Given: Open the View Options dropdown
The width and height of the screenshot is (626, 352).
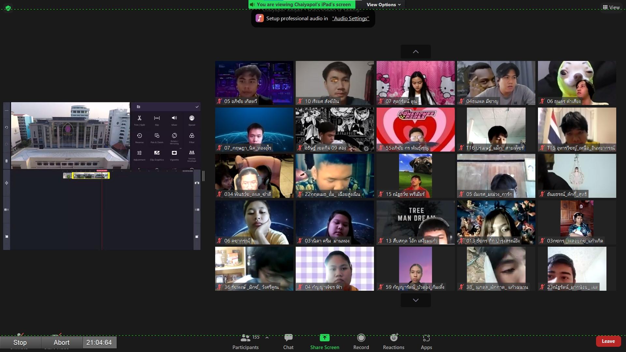Looking at the screenshot, I should click(383, 5).
